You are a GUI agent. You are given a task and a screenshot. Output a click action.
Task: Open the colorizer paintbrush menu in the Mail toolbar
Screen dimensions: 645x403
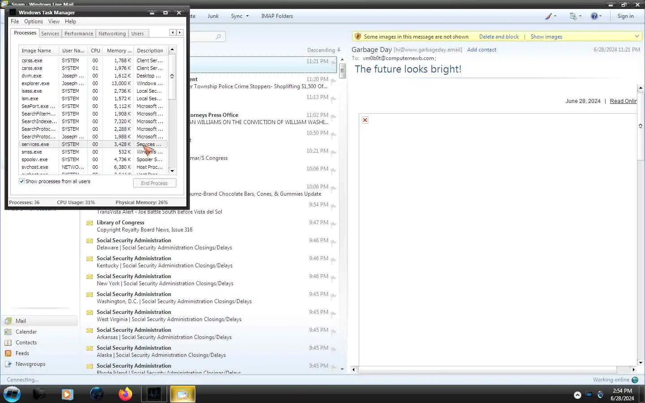[x=550, y=16]
